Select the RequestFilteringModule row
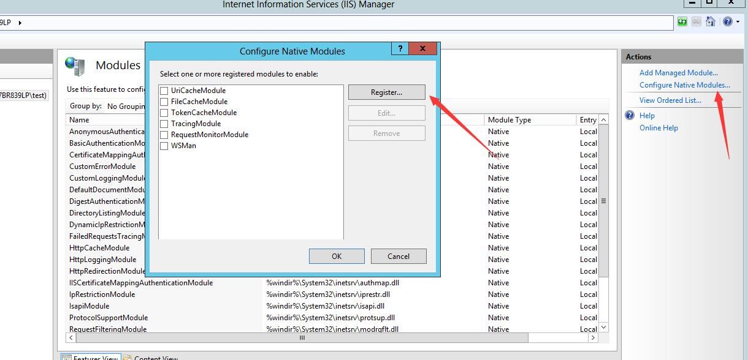This screenshot has width=748, height=360. [x=108, y=329]
